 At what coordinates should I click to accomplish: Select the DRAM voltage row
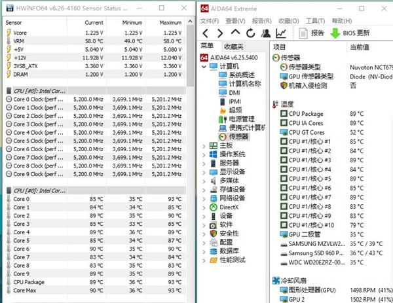click(95, 75)
